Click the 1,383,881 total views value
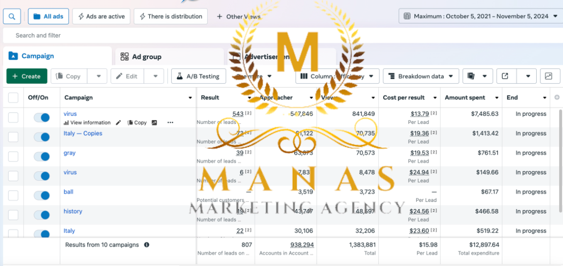This screenshot has width=563, height=266. point(362,245)
